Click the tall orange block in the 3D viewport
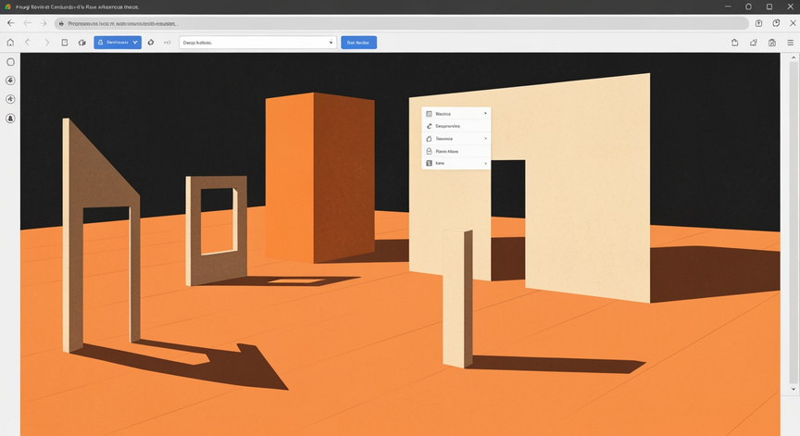 [319, 177]
